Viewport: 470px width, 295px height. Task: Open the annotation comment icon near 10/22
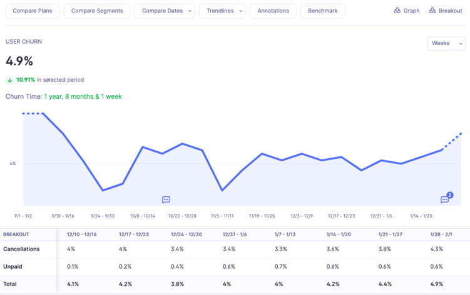pos(166,200)
